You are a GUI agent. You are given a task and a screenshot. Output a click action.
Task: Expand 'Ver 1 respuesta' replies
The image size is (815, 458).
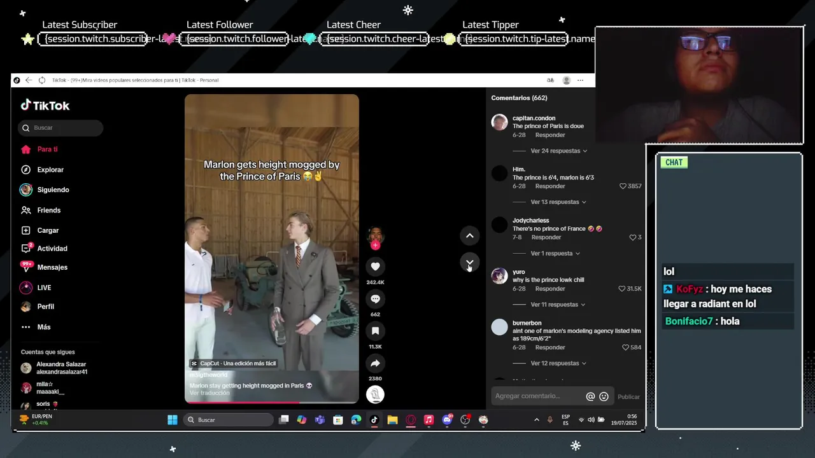[555, 253]
